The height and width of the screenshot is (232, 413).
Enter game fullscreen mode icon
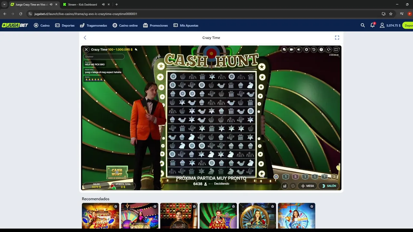[336, 50]
